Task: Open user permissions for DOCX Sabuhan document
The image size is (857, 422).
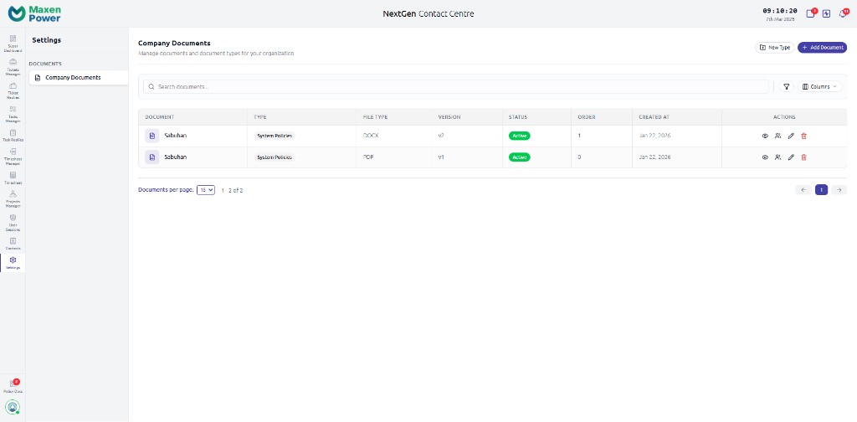Action: coord(777,136)
